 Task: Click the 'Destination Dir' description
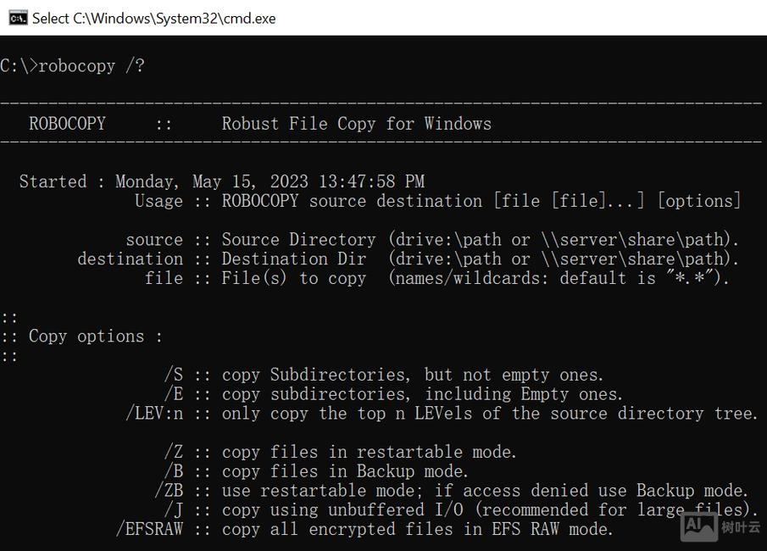click(x=293, y=259)
